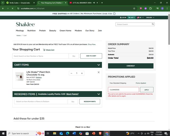Click the browser address bar URL
170x136 pixels.
[x=32, y=8]
